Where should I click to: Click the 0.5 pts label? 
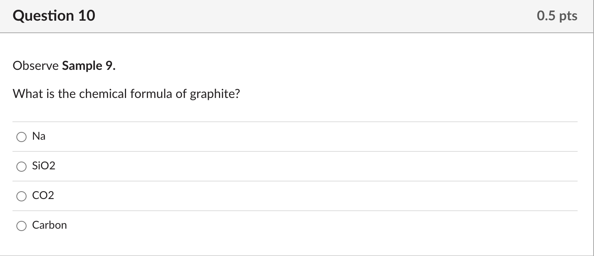point(557,16)
